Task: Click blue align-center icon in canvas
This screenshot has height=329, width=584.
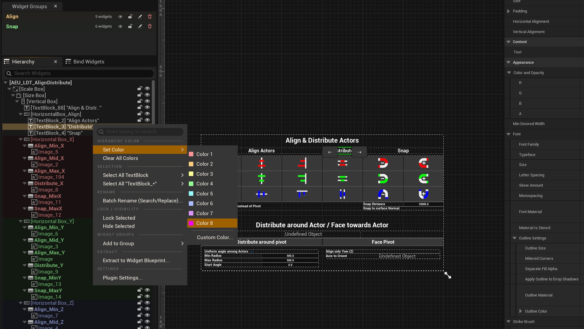Action: 262,194
